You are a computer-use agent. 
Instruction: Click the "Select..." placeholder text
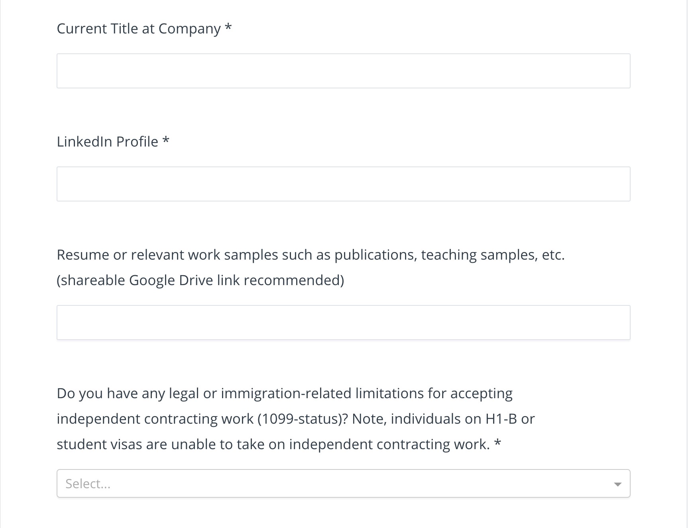pyautogui.click(x=88, y=483)
